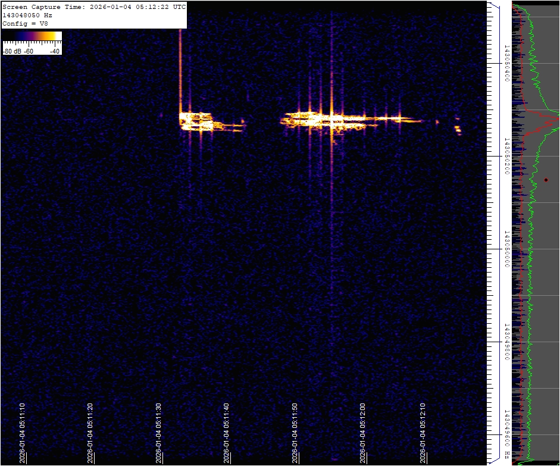The width and height of the screenshot is (560, 466).
Task: Click the 143050200 frequency axis label
Action: coord(506,156)
